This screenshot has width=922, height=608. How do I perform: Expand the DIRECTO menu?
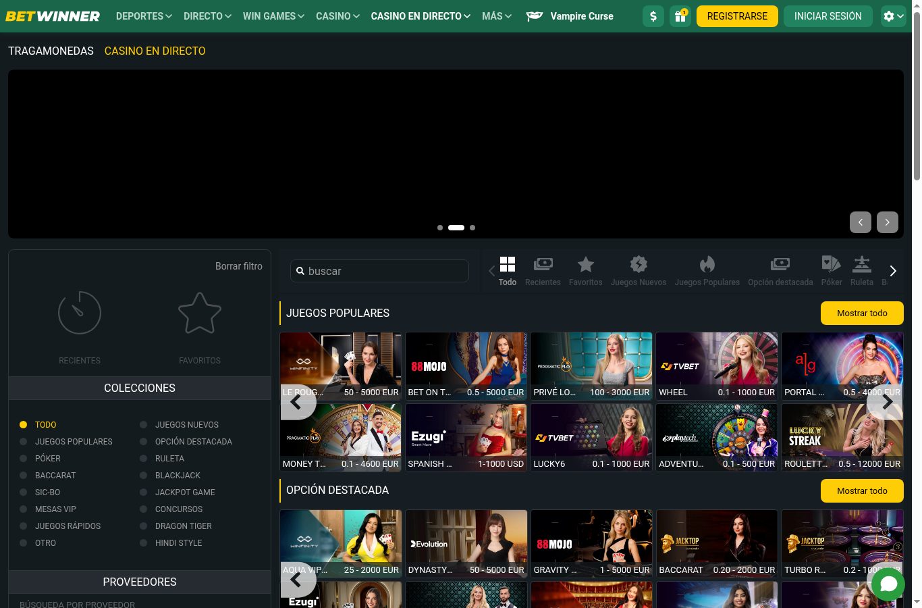pyautogui.click(x=208, y=16)
